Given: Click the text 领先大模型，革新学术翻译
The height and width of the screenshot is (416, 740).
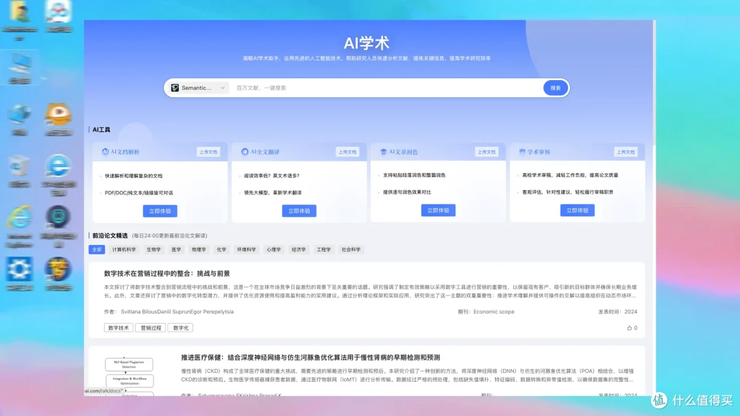Looking at the screenshot, I should 273,193.
